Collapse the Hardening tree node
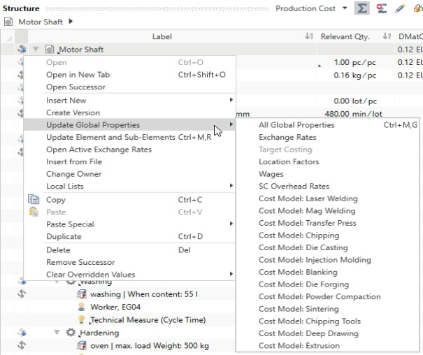This screenshot has width=423, height=355. (57, 333)
